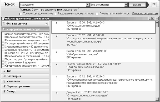Expand the Издатель filter section

(x=25, y=81)
